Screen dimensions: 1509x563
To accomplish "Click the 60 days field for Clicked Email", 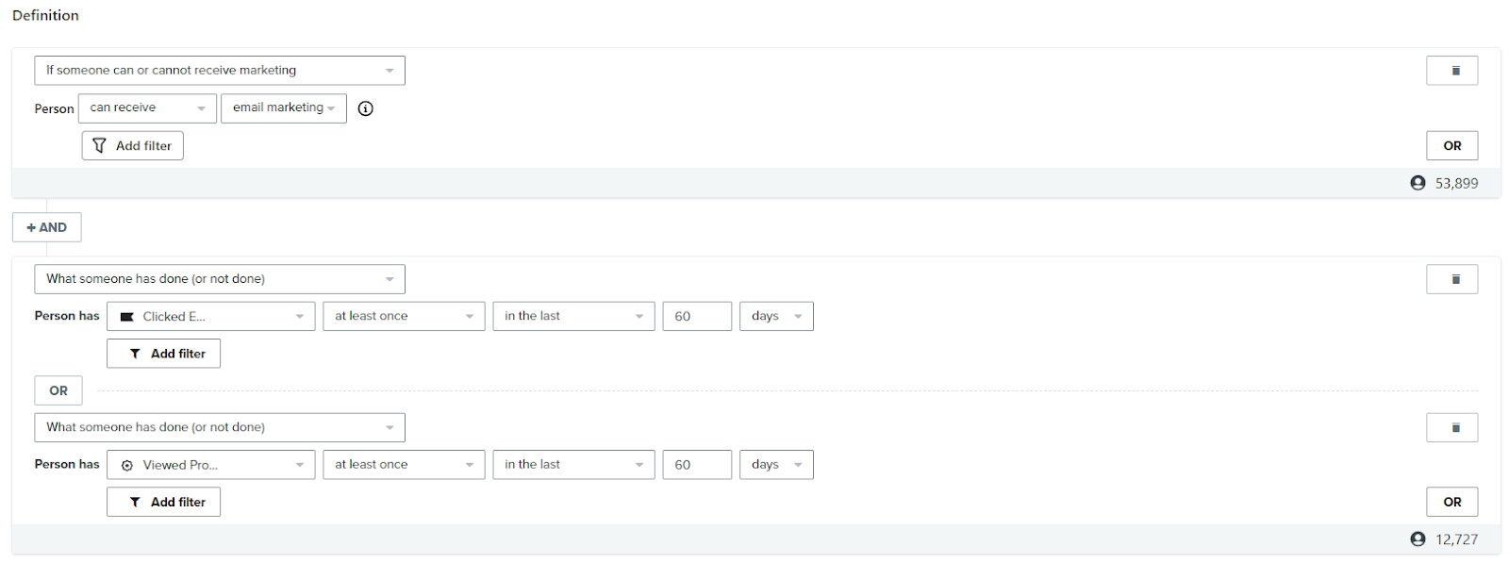I will [x=696, y=317].
